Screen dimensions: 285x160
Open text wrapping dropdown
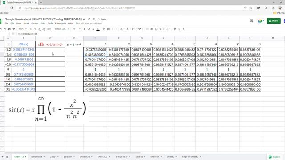pyautogui.click(x=134, y=29)
